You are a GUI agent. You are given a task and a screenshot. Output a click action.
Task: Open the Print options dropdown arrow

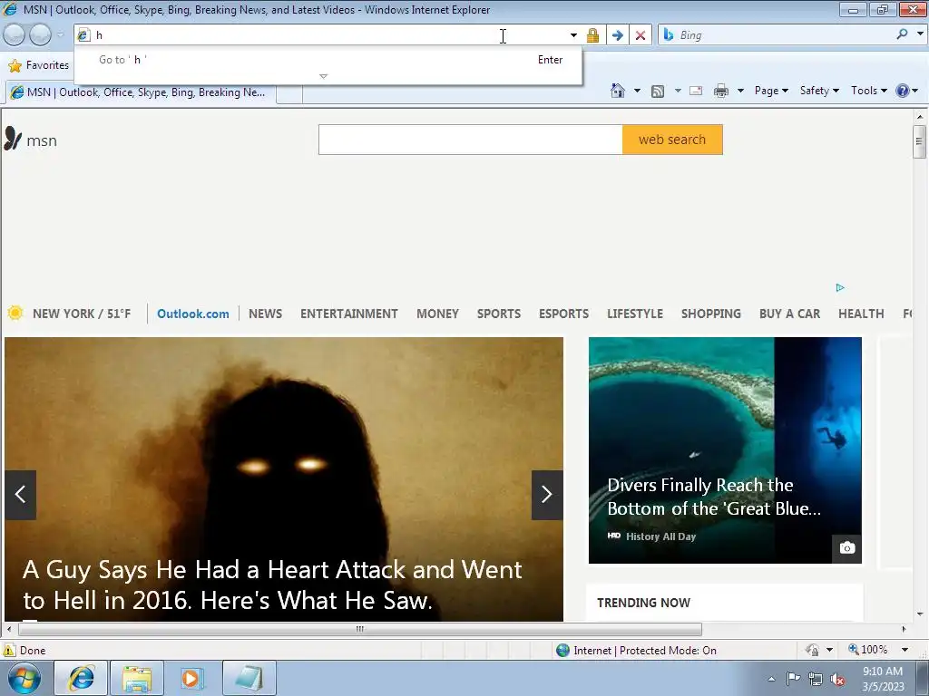point(740,91)
